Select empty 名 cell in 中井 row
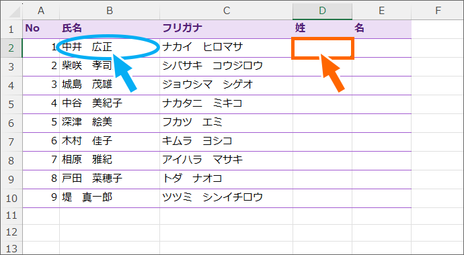 (x=381, y=48)
